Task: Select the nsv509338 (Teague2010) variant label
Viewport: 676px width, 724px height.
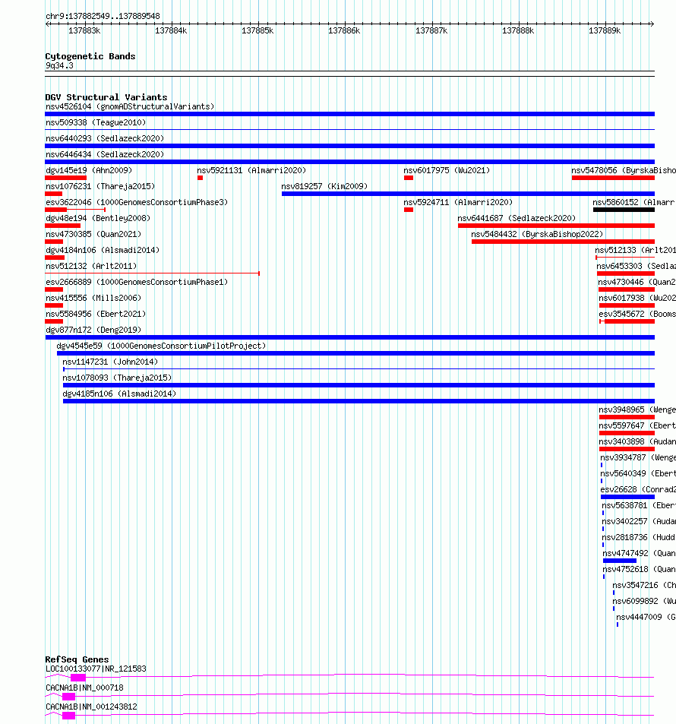Action: click(96, 122)
